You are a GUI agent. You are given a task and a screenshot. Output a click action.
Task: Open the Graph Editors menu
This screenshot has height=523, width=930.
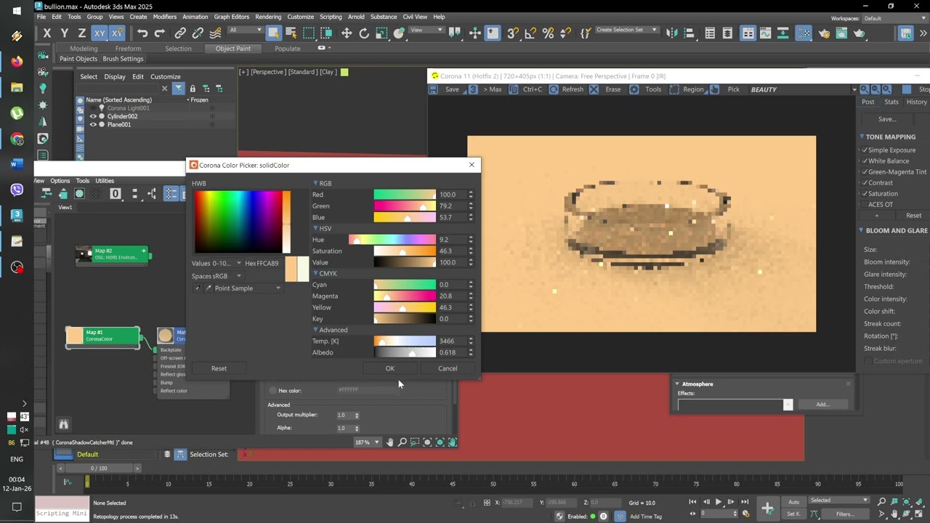point(231,17)
